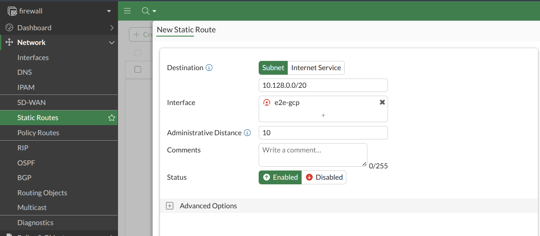Image resolution: width=540 pixels, height=236 pixels.
Task: Open the Dashboard menu
Action: pos(59,28)
